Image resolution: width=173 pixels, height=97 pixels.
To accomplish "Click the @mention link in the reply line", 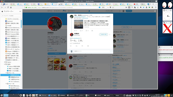I will [76, 38].
